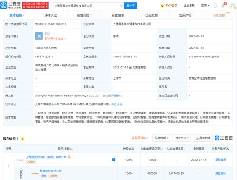This screenshot has width=237, height=180.
Task: Select the 营业期限 value 2022-07-13 至 无固定期限
Action: tap(129, 67)
